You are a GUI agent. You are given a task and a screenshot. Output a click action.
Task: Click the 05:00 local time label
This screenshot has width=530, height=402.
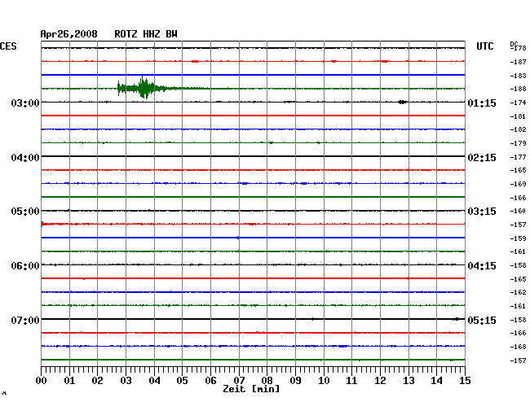coord(25,212)
